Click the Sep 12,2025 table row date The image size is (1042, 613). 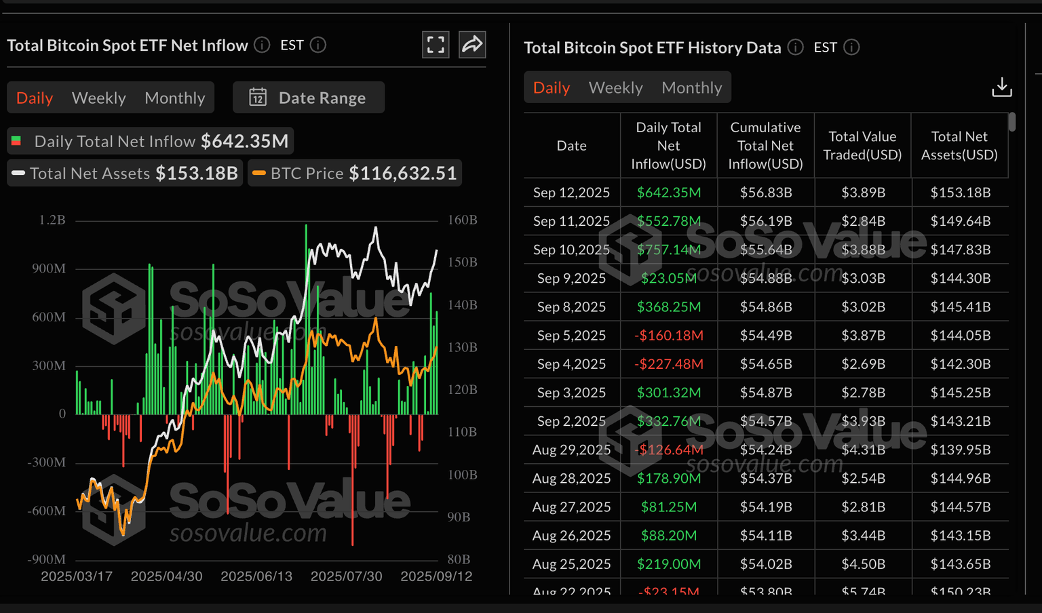(571, 193)
